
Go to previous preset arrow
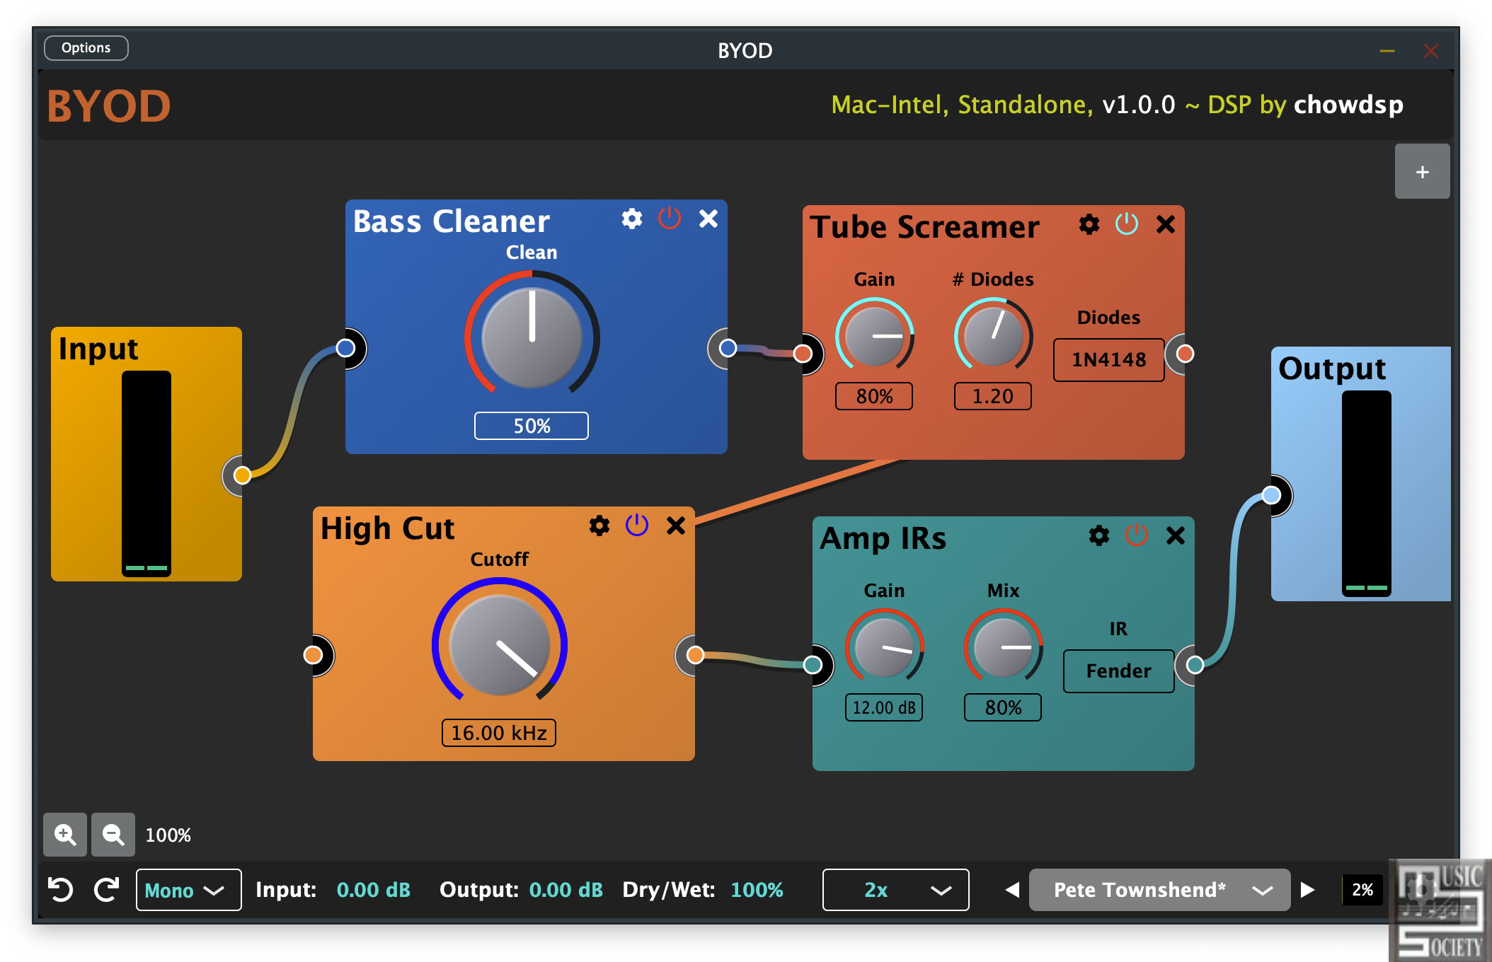pos(1013,890)
